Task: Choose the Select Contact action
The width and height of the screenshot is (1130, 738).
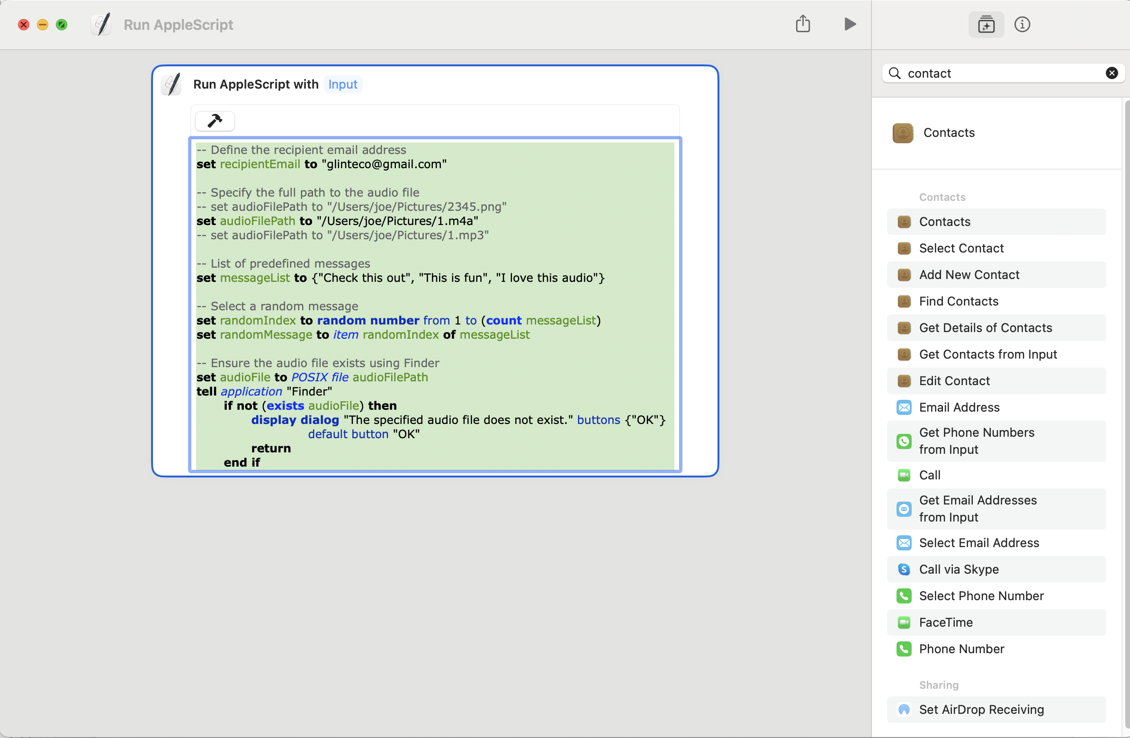Action: click(x=996, y=248)
